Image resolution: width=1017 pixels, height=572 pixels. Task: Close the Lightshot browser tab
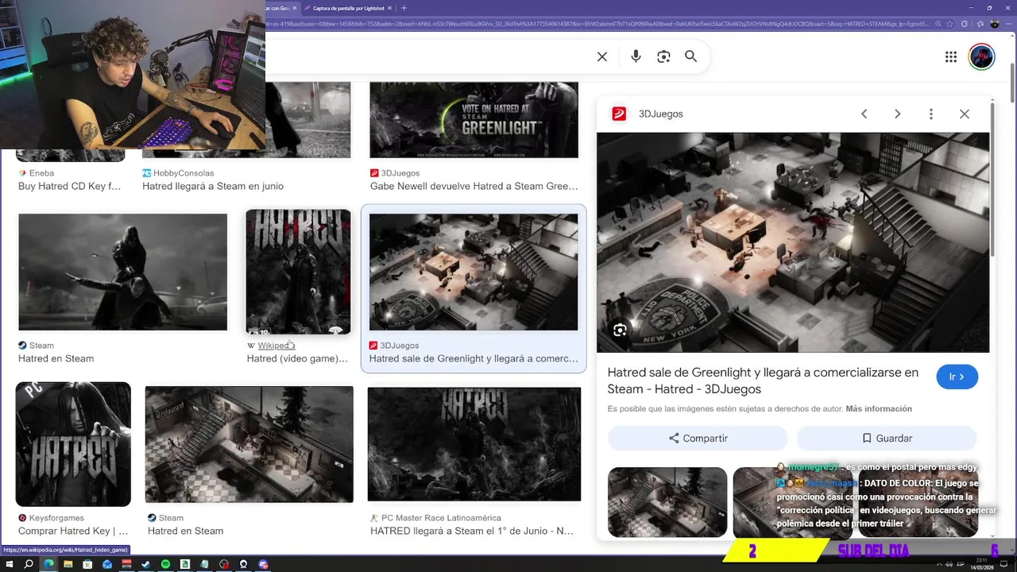coord(389,8)
